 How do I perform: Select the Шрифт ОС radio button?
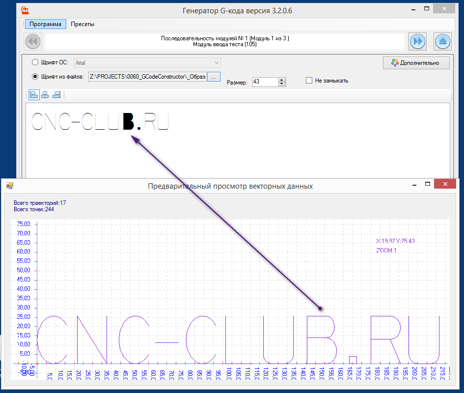(35, 62)
